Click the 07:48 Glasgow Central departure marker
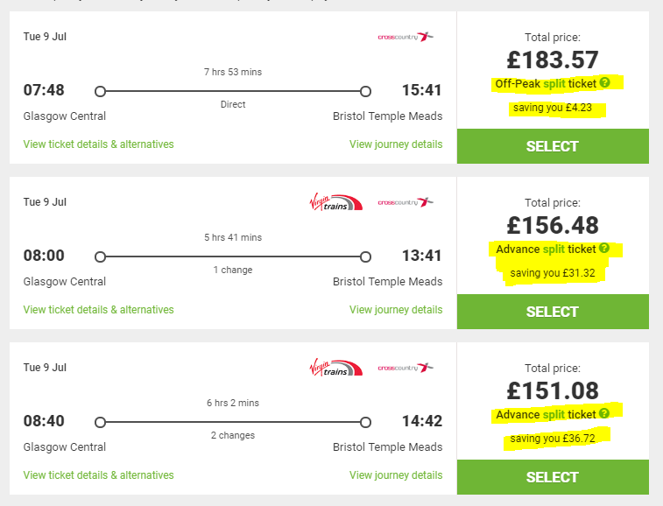663x506 pixels. click(100, 91)
